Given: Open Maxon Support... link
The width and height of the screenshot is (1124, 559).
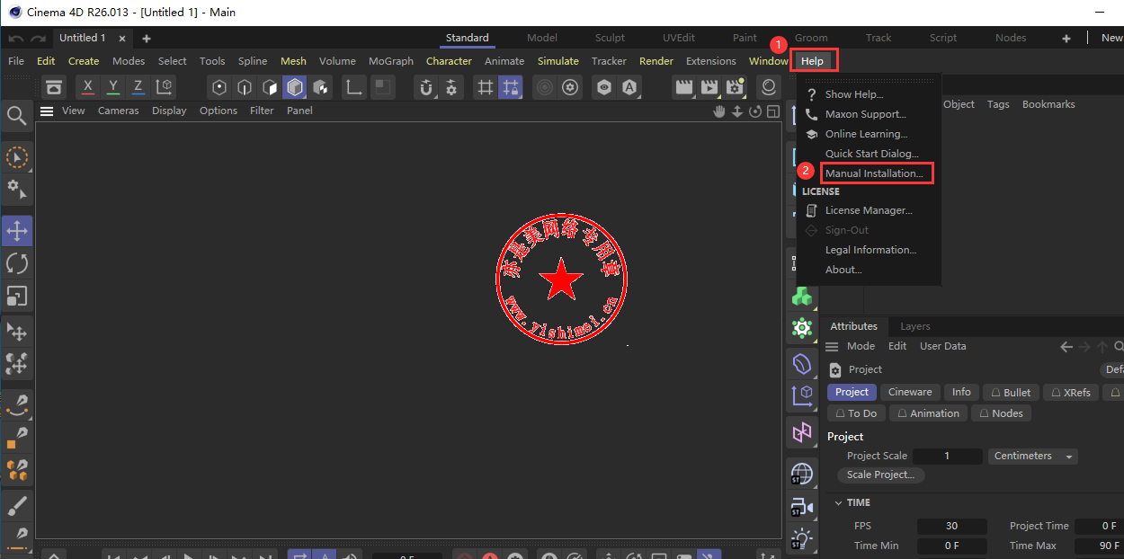Looking at the screenshot, I should 866,114.
